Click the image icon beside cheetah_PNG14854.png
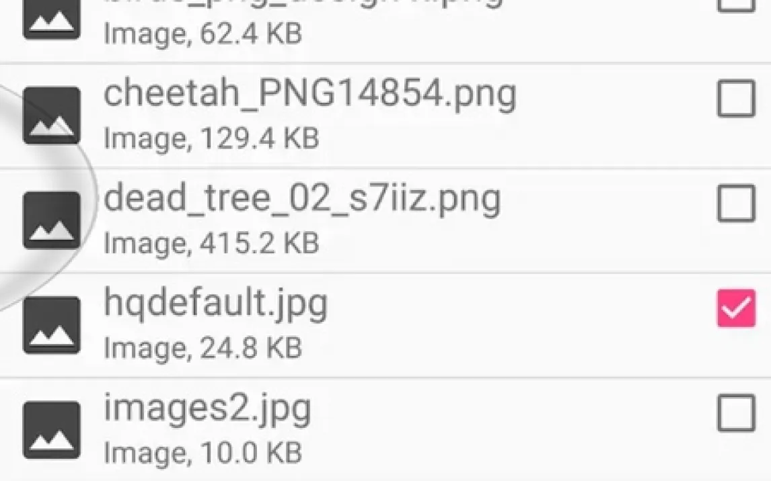Screen dimensions: 771x481 52,116
